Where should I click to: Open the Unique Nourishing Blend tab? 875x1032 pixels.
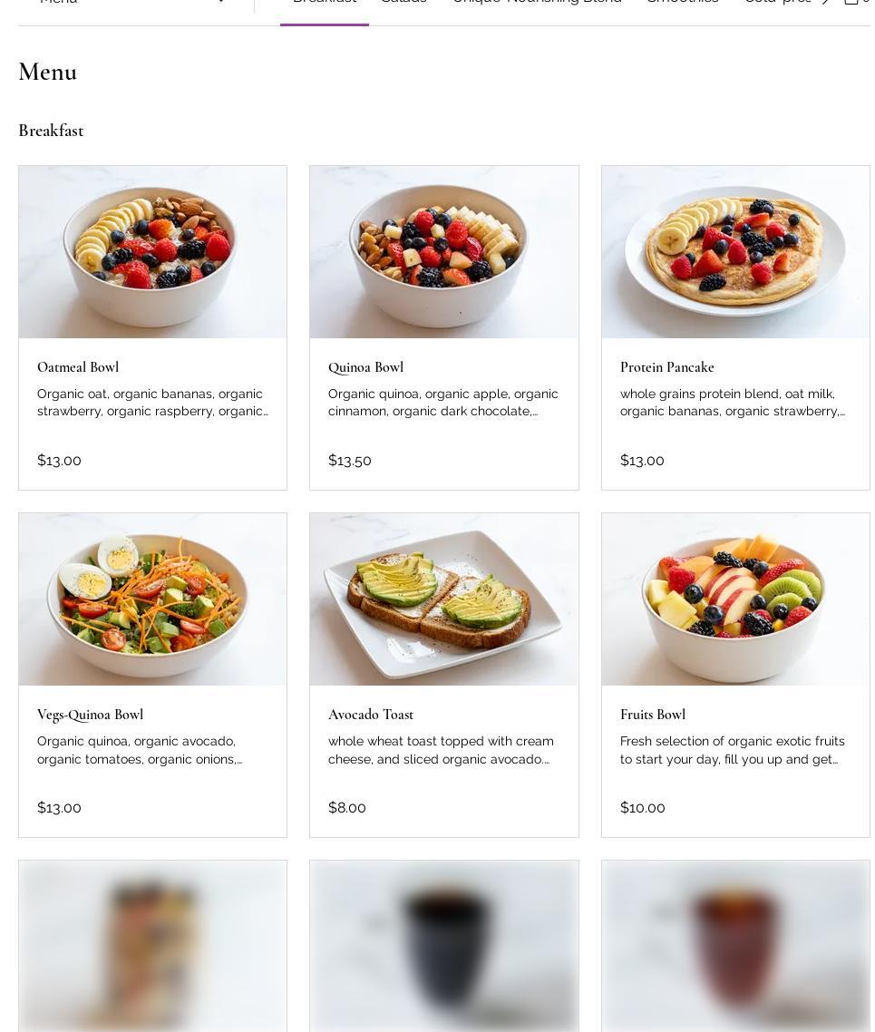(537, 3)
